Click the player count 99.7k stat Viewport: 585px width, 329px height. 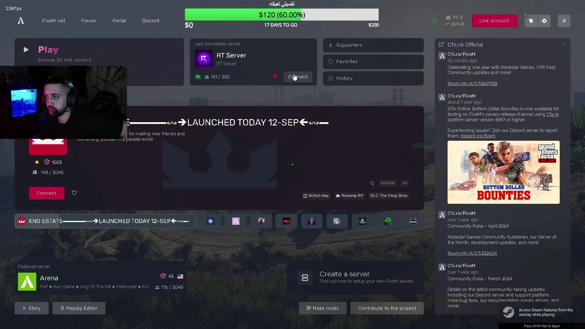454,18
